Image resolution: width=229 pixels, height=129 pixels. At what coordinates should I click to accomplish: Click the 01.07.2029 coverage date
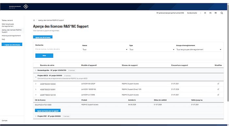pos(175,89)
